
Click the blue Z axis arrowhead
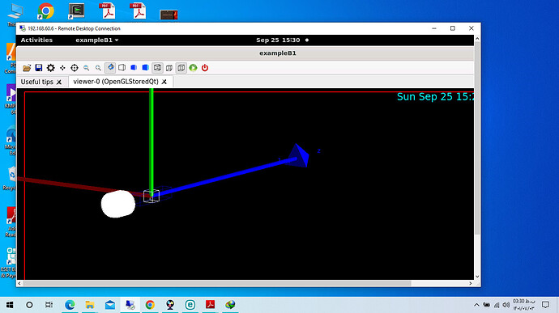(x=299, y=155)
